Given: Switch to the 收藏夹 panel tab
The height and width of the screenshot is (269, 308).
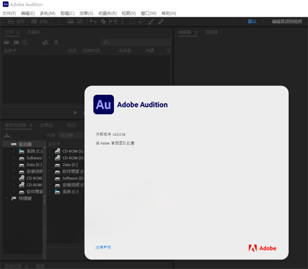Looking at the screenshot, I should click(34, 32).
